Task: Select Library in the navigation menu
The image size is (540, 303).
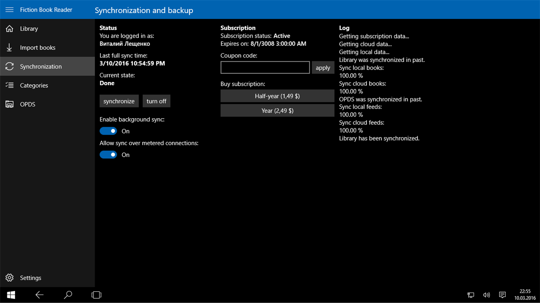Action: pyautogui.click(x=29, y=28)
